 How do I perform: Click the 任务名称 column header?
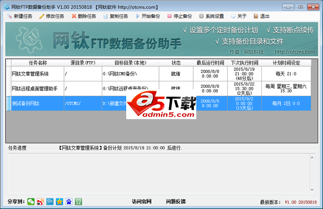(37, 63)
